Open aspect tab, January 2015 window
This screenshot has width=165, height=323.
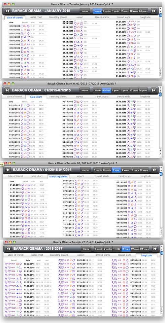[x=80, y=17]
